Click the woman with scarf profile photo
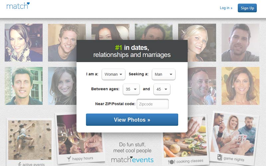Image resolution: width=266 pixels, height=166 pixels. point(24,42)
